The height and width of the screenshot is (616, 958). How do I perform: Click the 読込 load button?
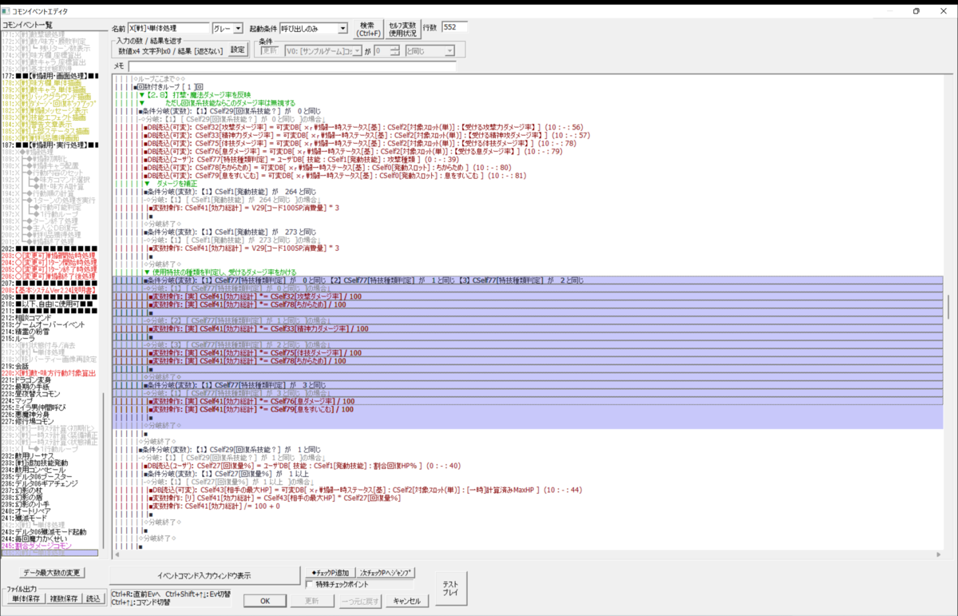click(x=94, y=598)
